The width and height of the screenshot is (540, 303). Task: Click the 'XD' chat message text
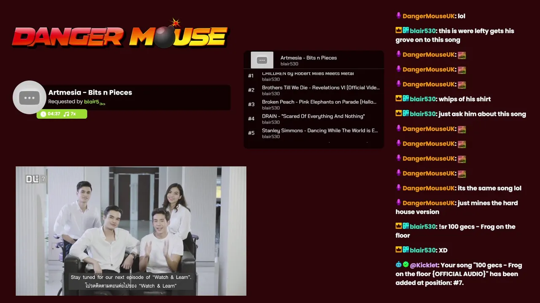443,250
